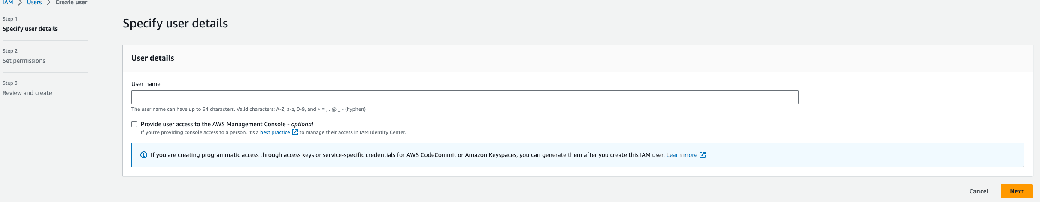Click the breadcrumb chevron after Users
Viewport: 1040px width, 202px height.
(x=49, y=3)
